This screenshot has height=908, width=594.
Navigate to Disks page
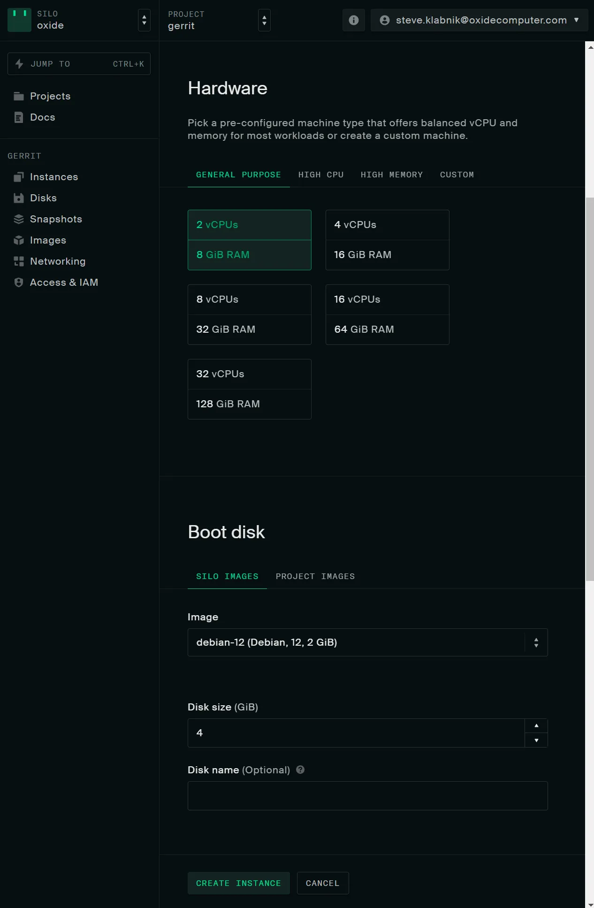[43, 198]
